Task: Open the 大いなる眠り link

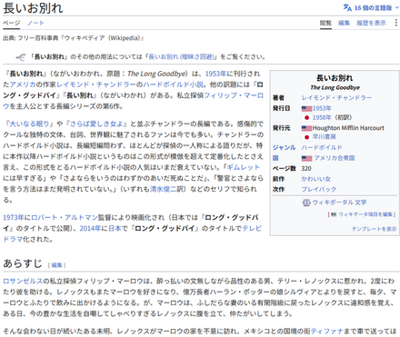Action: (x=30, y=124)
